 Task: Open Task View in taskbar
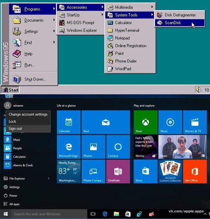pos(93,214)
